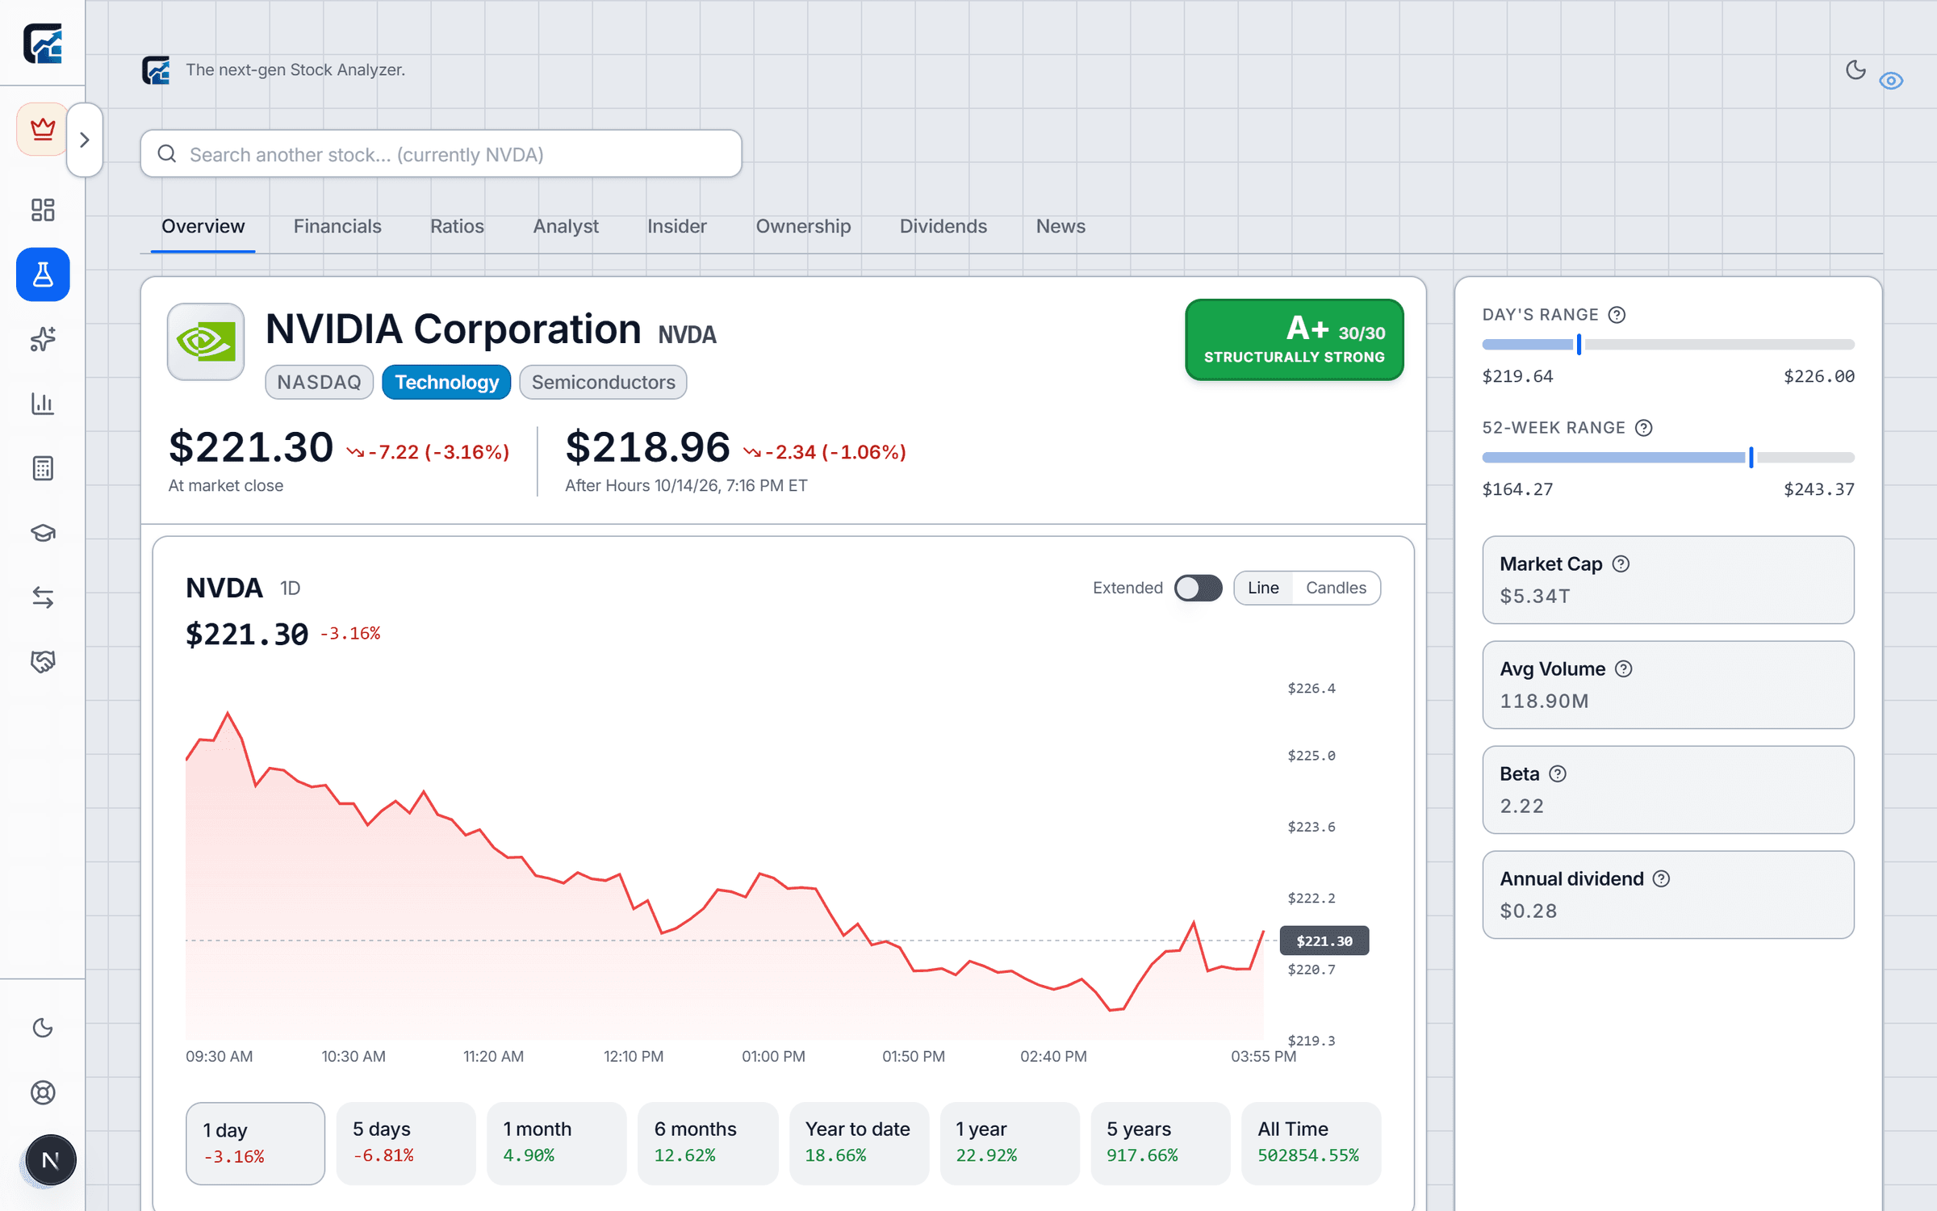Open the calculator icon in sidebar
The height and width of the screenshot is (1211, 1937).
tap(43, 468)
